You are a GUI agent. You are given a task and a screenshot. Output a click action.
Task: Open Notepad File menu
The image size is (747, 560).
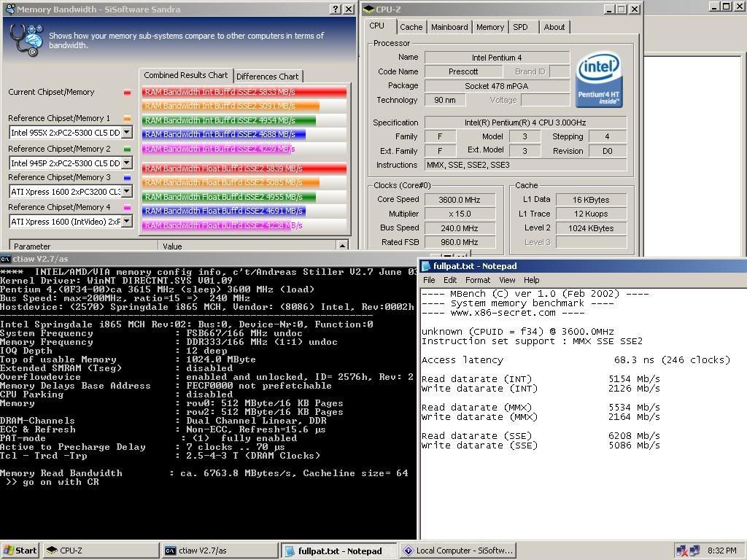click(x=429, y=280)
